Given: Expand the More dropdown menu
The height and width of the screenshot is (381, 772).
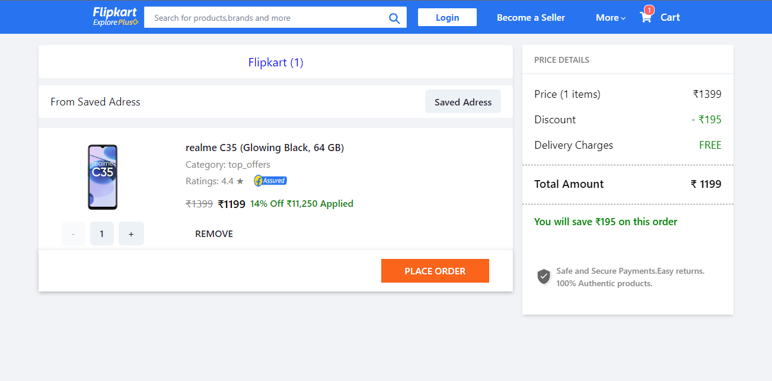Looking at the screenshot, I should [611, 18].
